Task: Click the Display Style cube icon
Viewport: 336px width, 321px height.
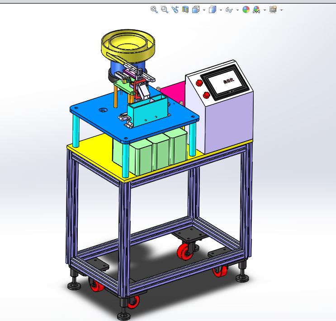Action: click(213, 9)
